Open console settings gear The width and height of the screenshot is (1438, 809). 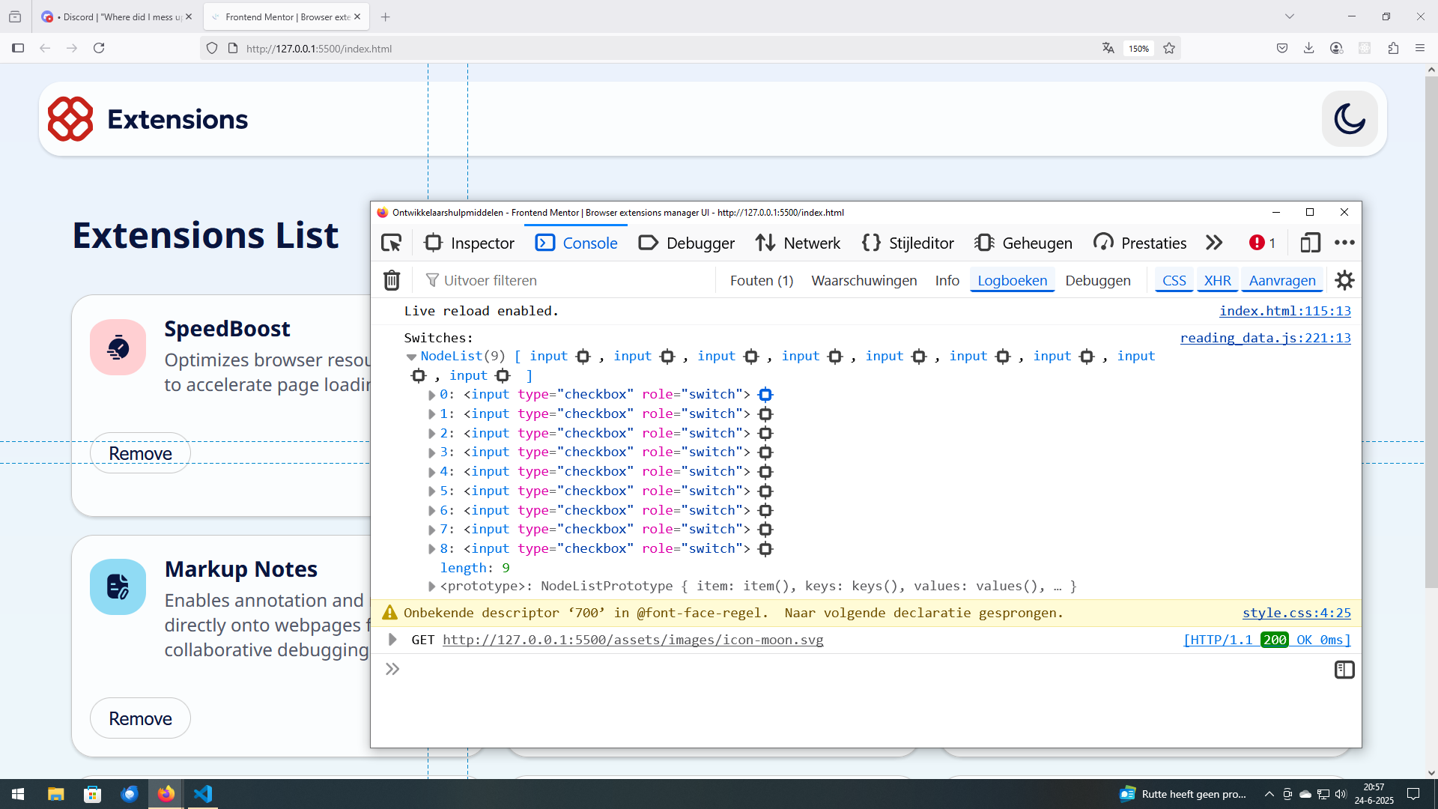pos(1344,280)
